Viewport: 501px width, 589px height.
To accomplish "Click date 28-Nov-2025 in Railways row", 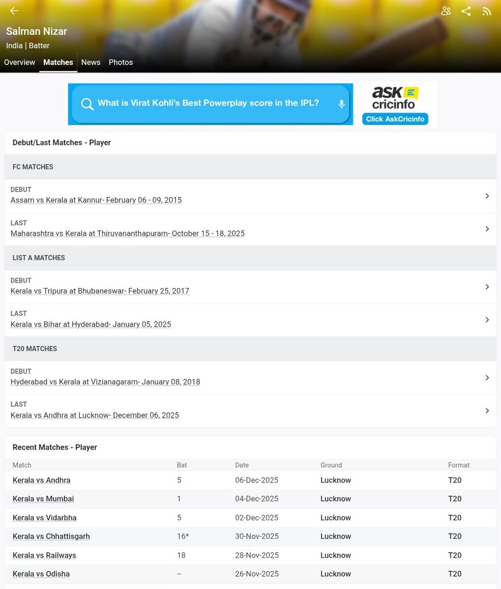I will tap(257, 556).
